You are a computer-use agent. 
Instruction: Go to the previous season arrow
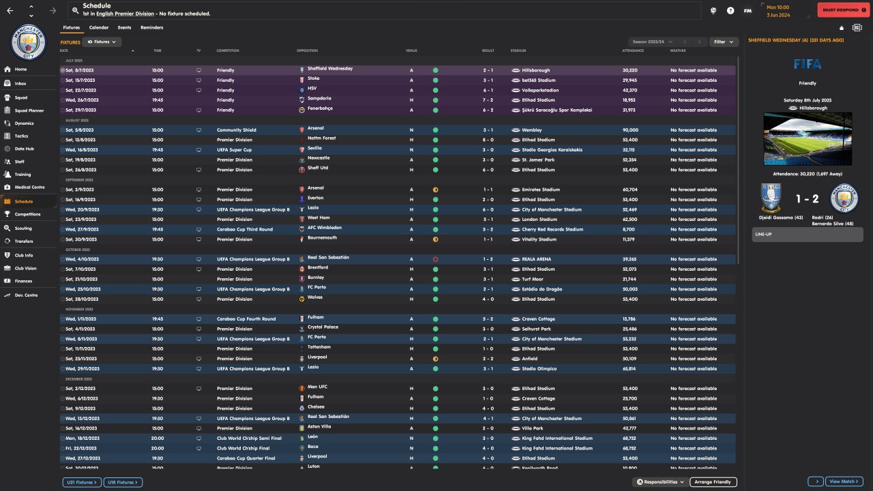(x=685, y=42)
